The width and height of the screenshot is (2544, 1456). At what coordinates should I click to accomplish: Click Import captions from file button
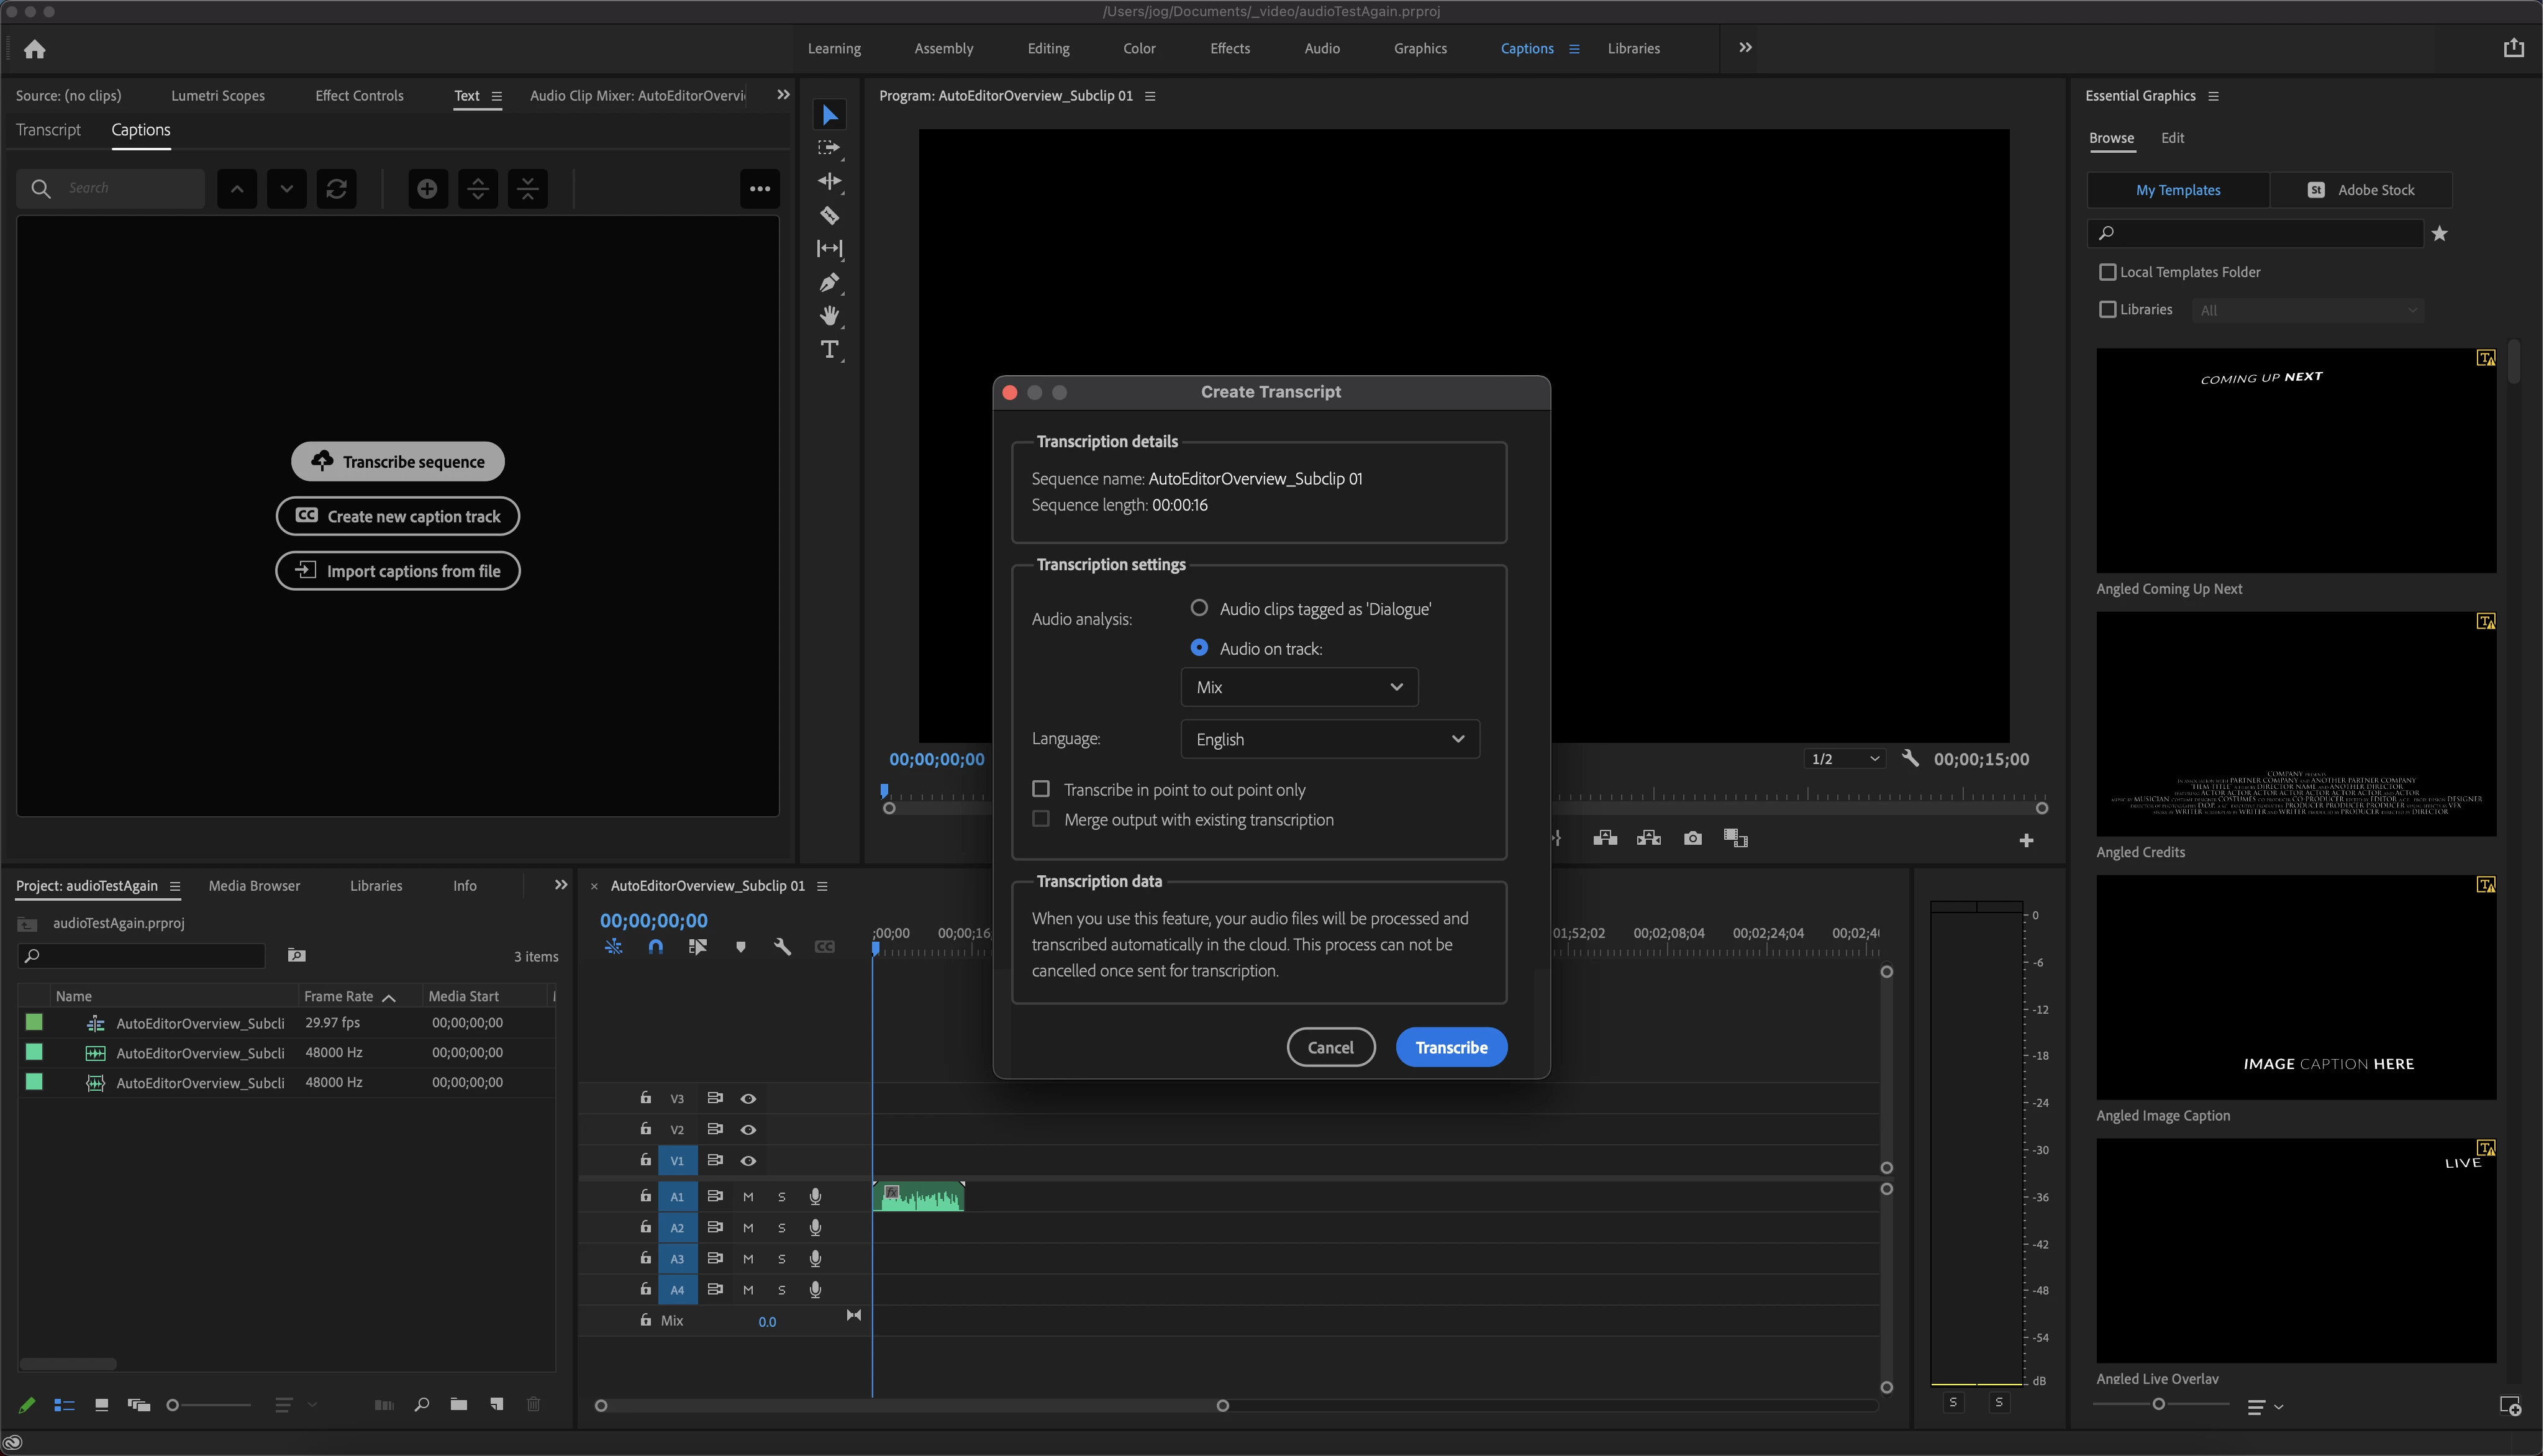pos(398,571)
